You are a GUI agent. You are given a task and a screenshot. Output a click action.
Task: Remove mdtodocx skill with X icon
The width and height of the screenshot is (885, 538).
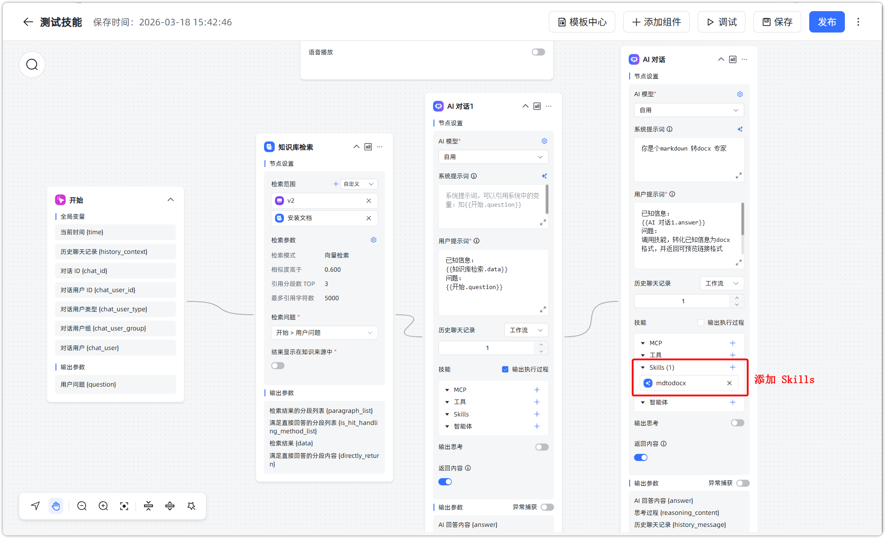click(729, 383)
